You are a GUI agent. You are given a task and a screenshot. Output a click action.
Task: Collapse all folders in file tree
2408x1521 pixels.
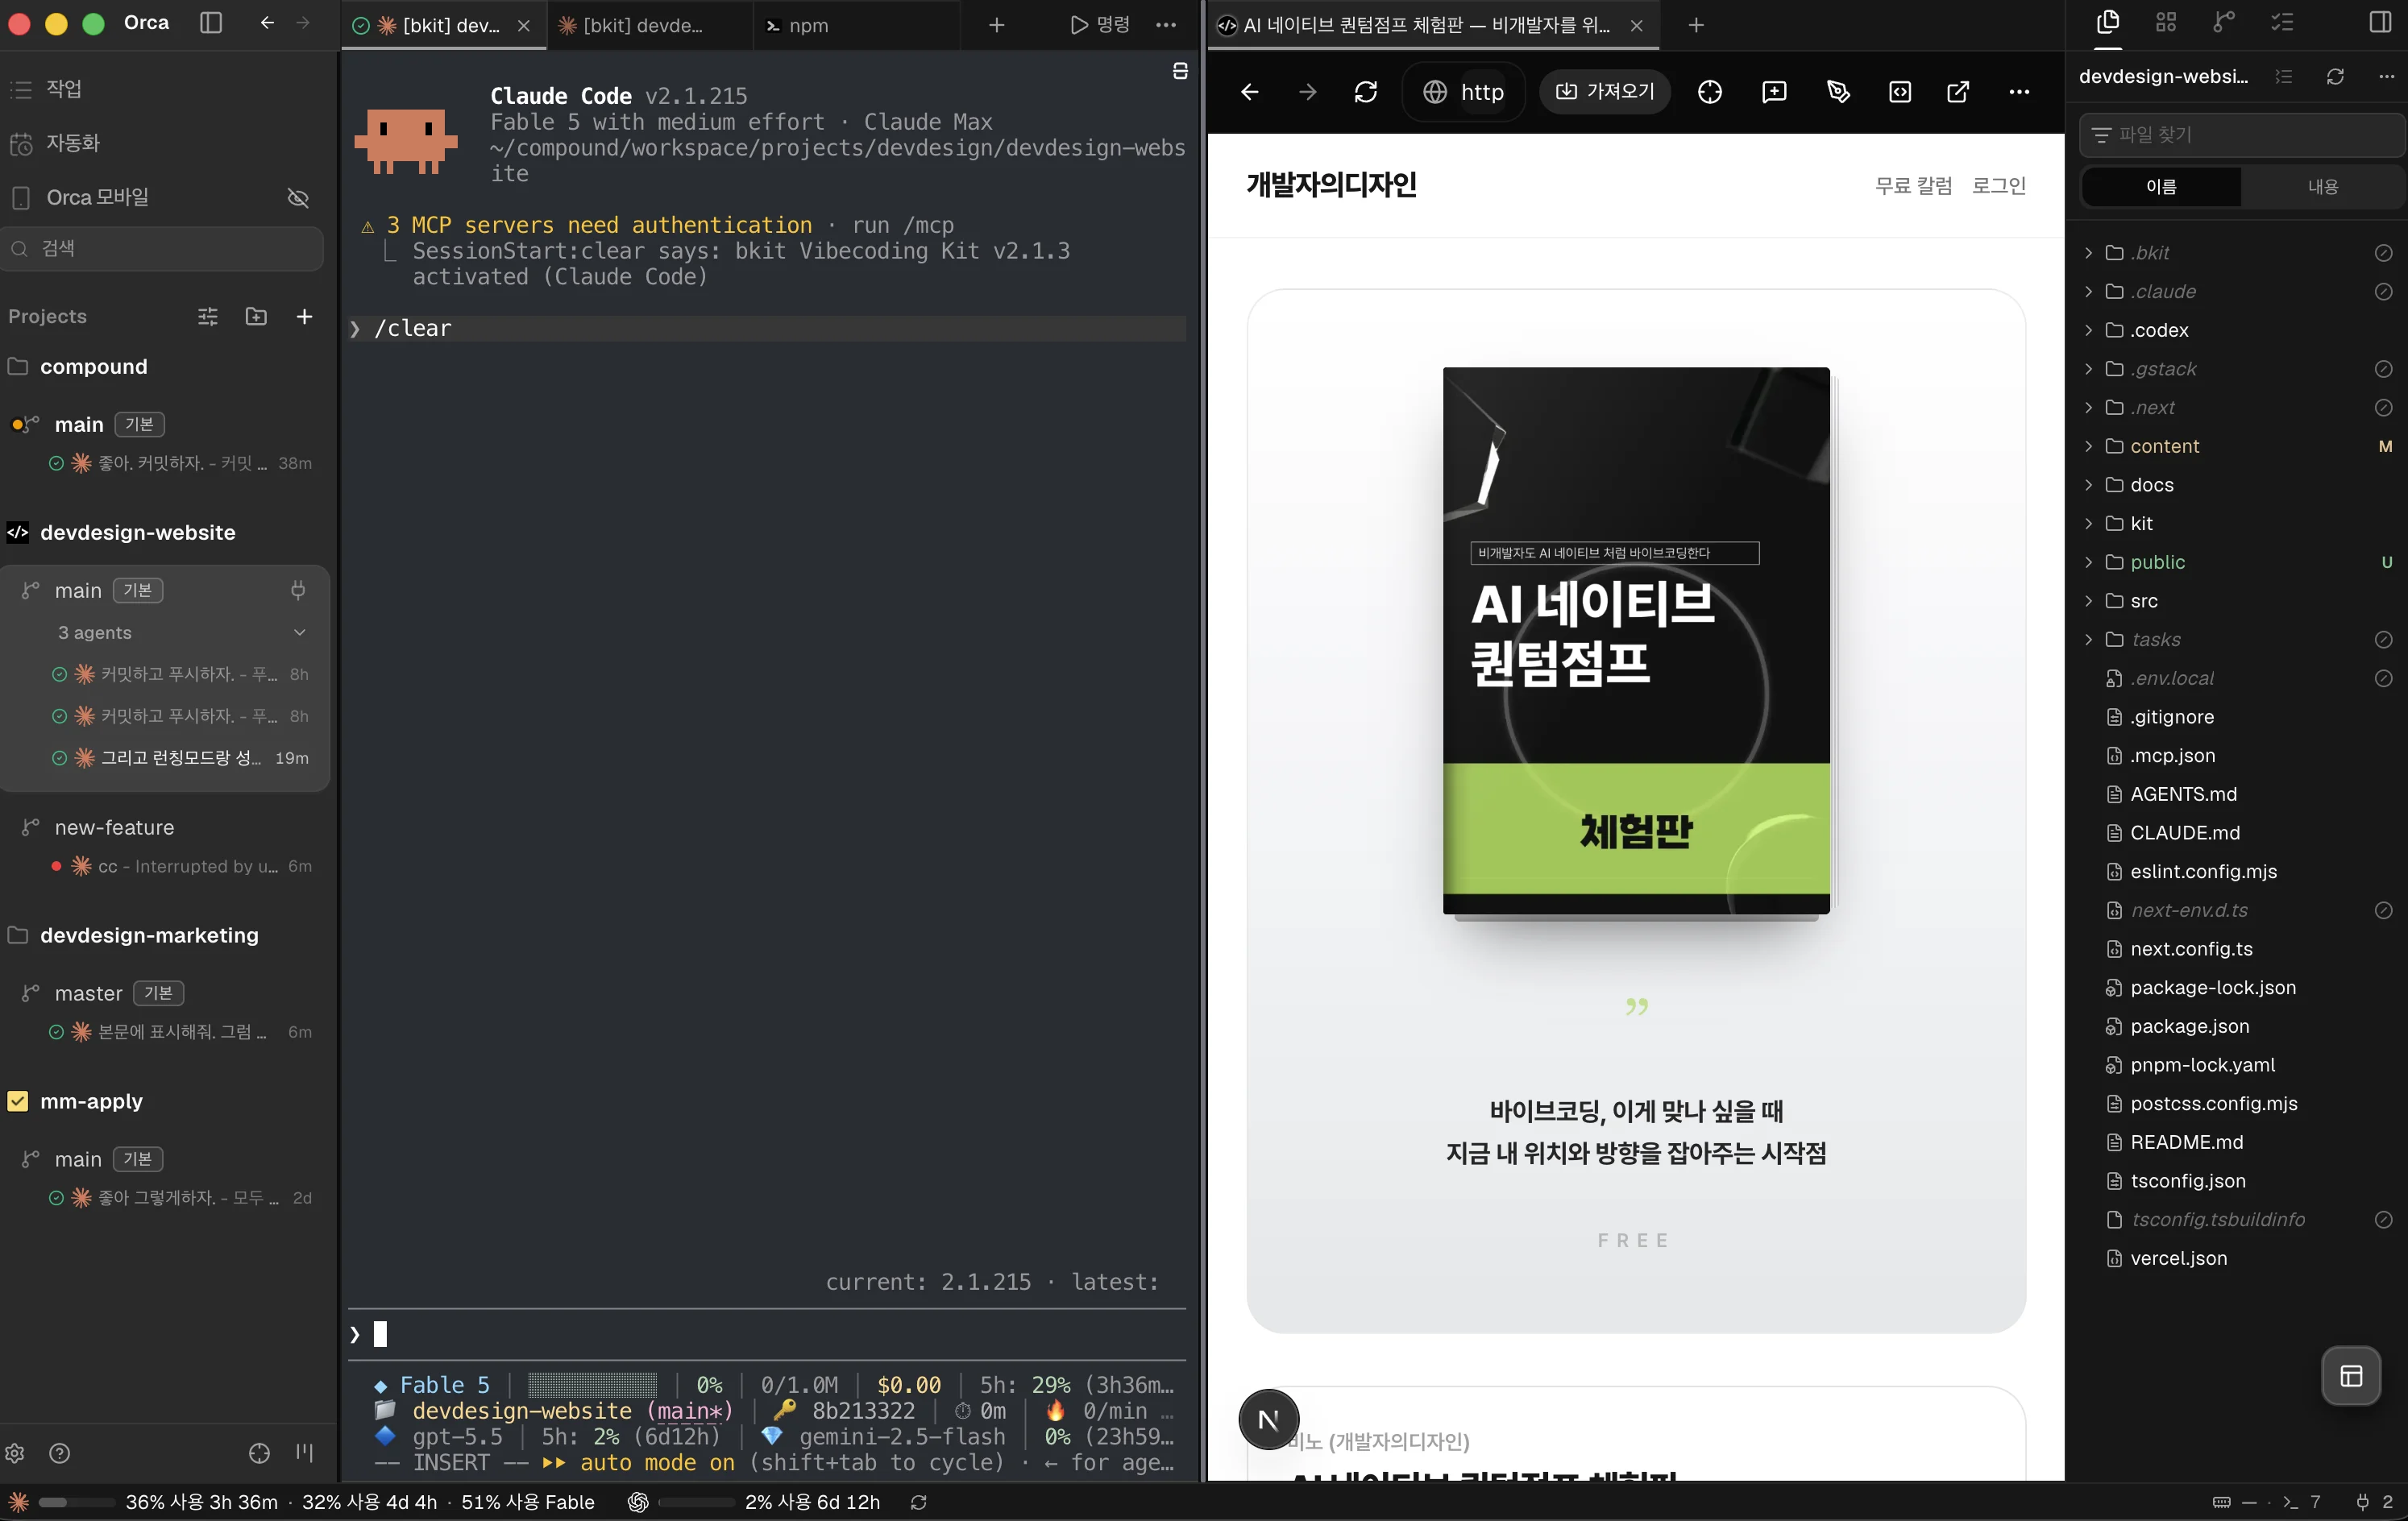coord(2284,77)
